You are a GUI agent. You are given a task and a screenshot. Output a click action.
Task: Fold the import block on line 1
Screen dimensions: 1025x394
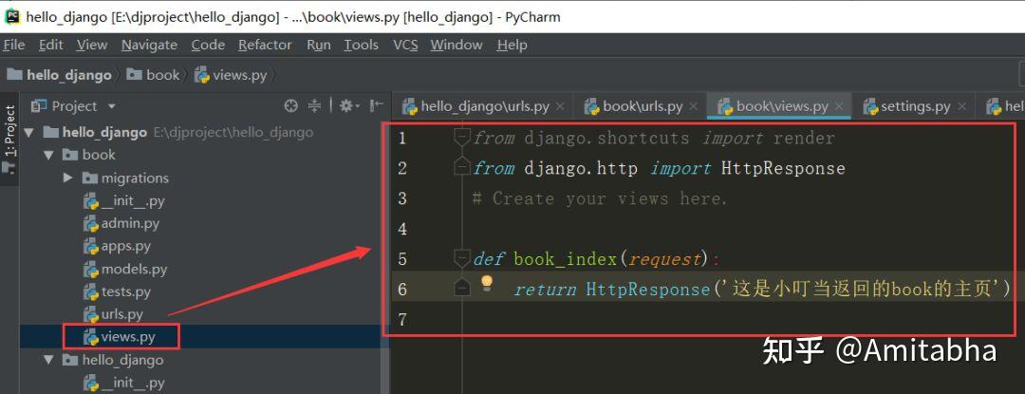462,138
